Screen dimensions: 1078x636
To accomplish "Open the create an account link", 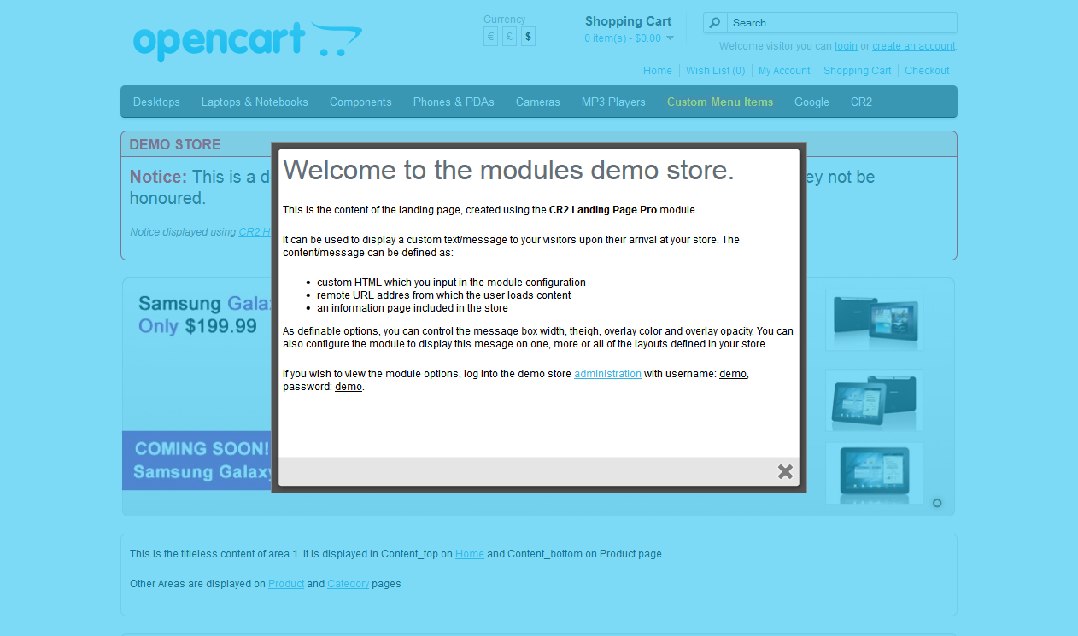I will tap(914, 46).
